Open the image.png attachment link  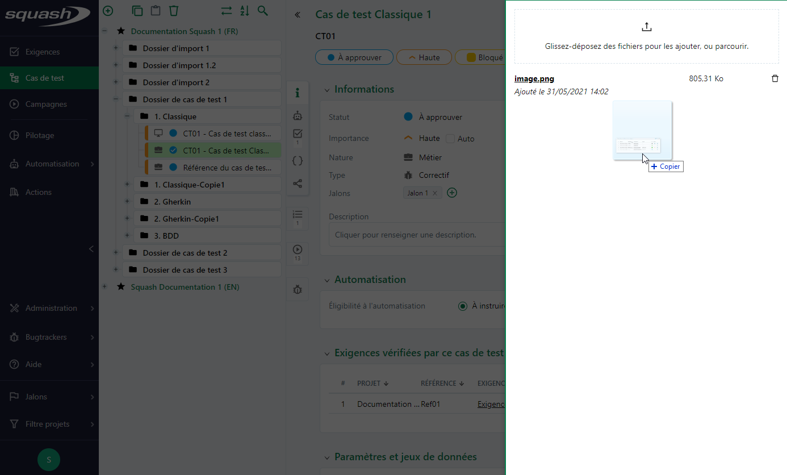(534, 79)
